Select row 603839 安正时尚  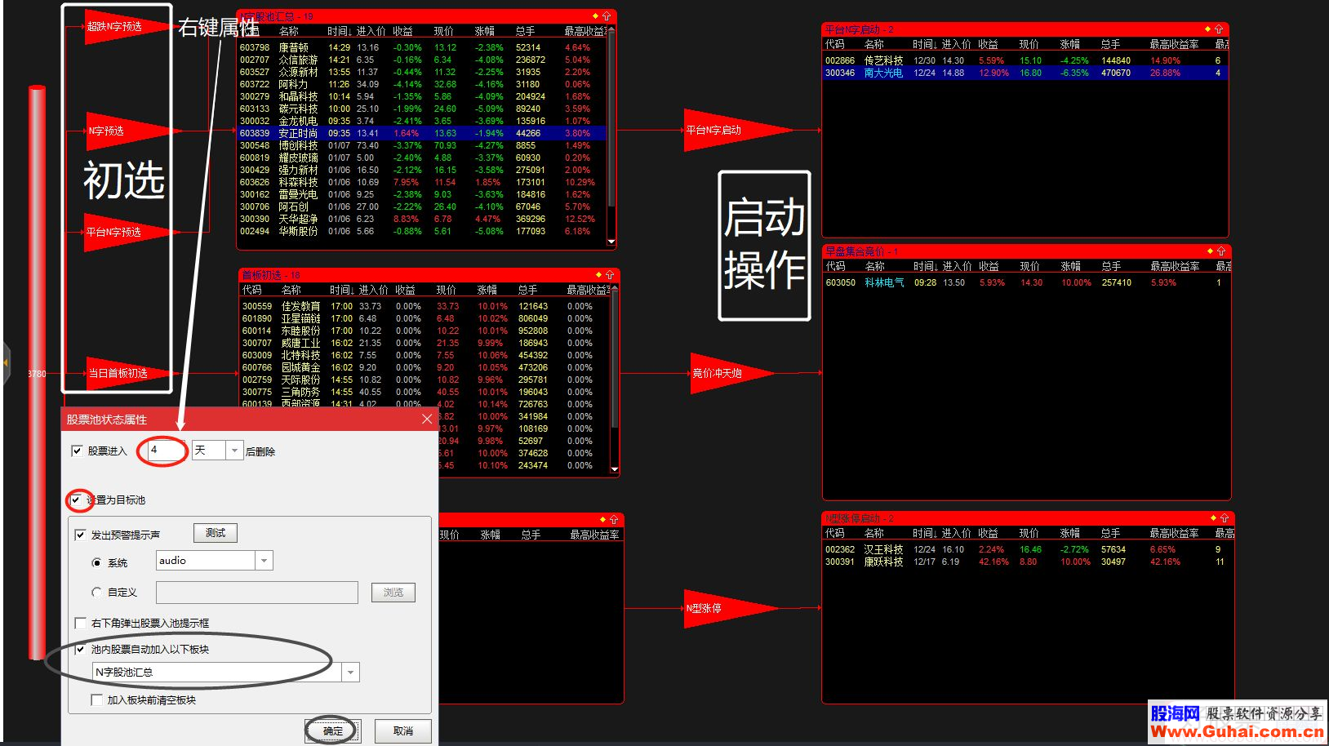421,133
